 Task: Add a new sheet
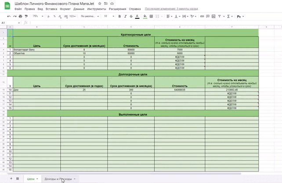click(x=11, y=179)
